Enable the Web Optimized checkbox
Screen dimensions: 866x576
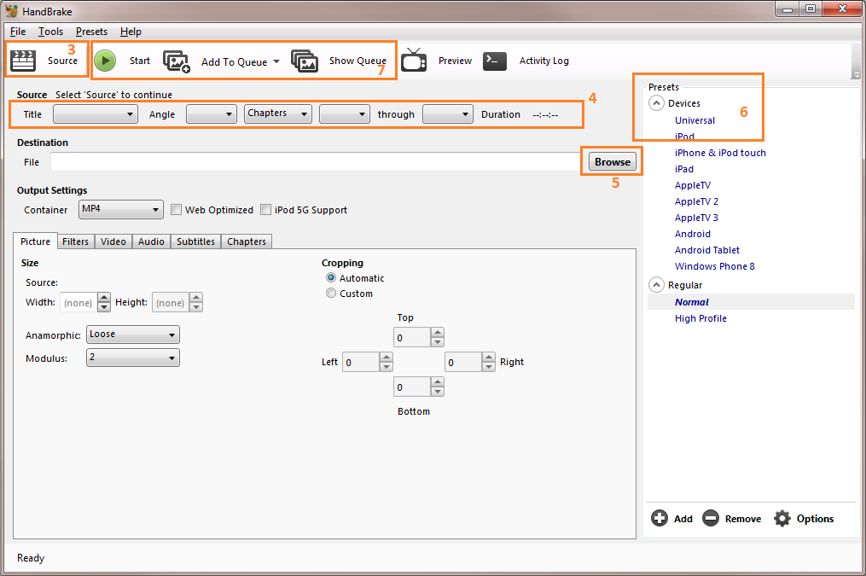coord(176,210)
